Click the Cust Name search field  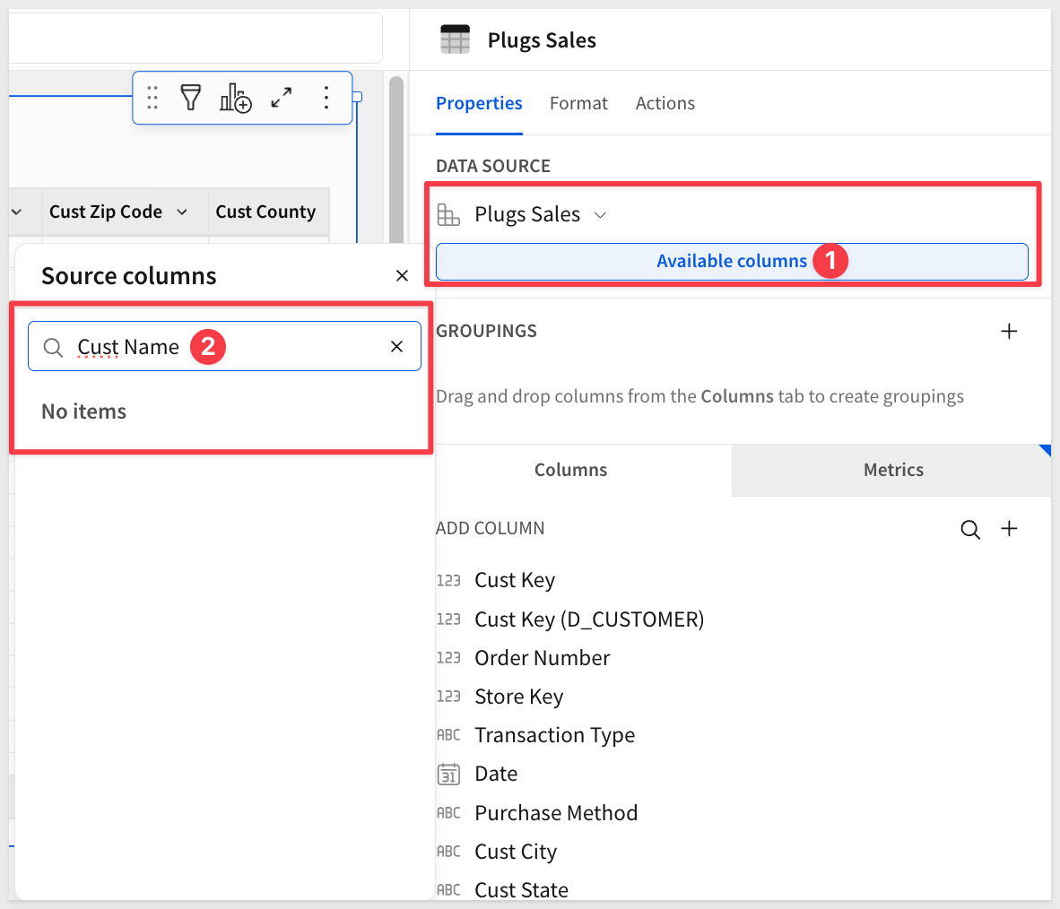coord(224,347)
